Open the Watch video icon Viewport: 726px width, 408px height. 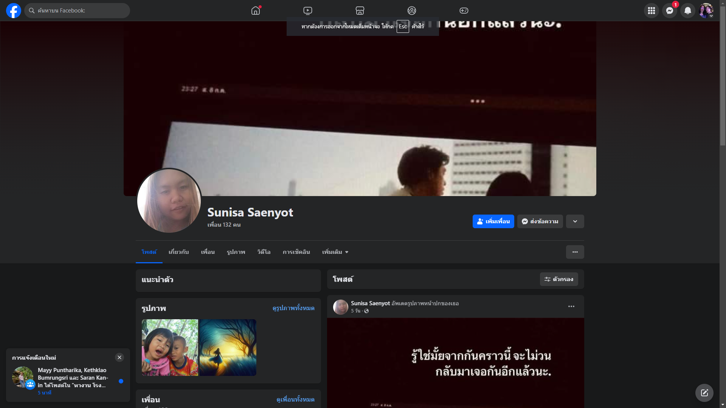point(308,11)
